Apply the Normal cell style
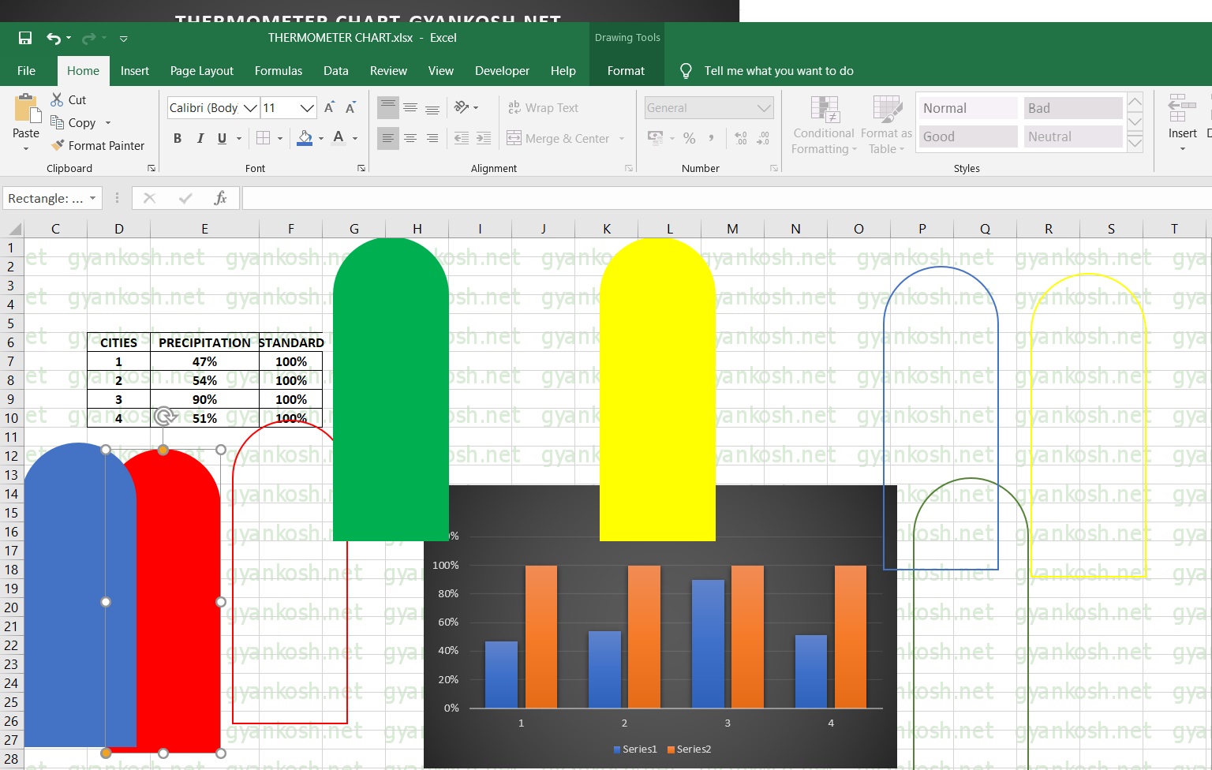Screen dimensions: 1212x770 (x=969, y=108)
